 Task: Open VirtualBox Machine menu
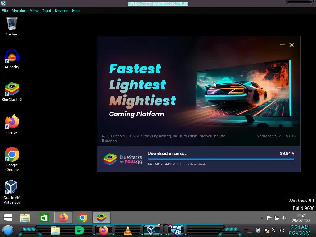(x=19, y=11)
